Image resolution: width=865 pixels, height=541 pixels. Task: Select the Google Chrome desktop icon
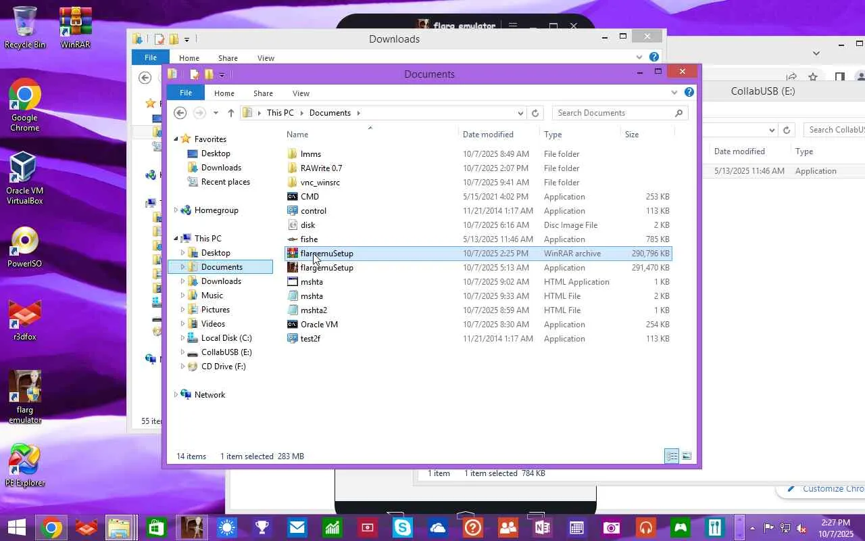pos(25,105)
